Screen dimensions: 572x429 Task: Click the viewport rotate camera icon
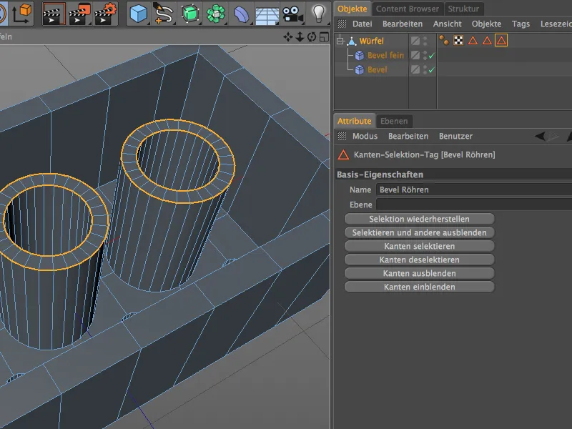pos(312,37)
